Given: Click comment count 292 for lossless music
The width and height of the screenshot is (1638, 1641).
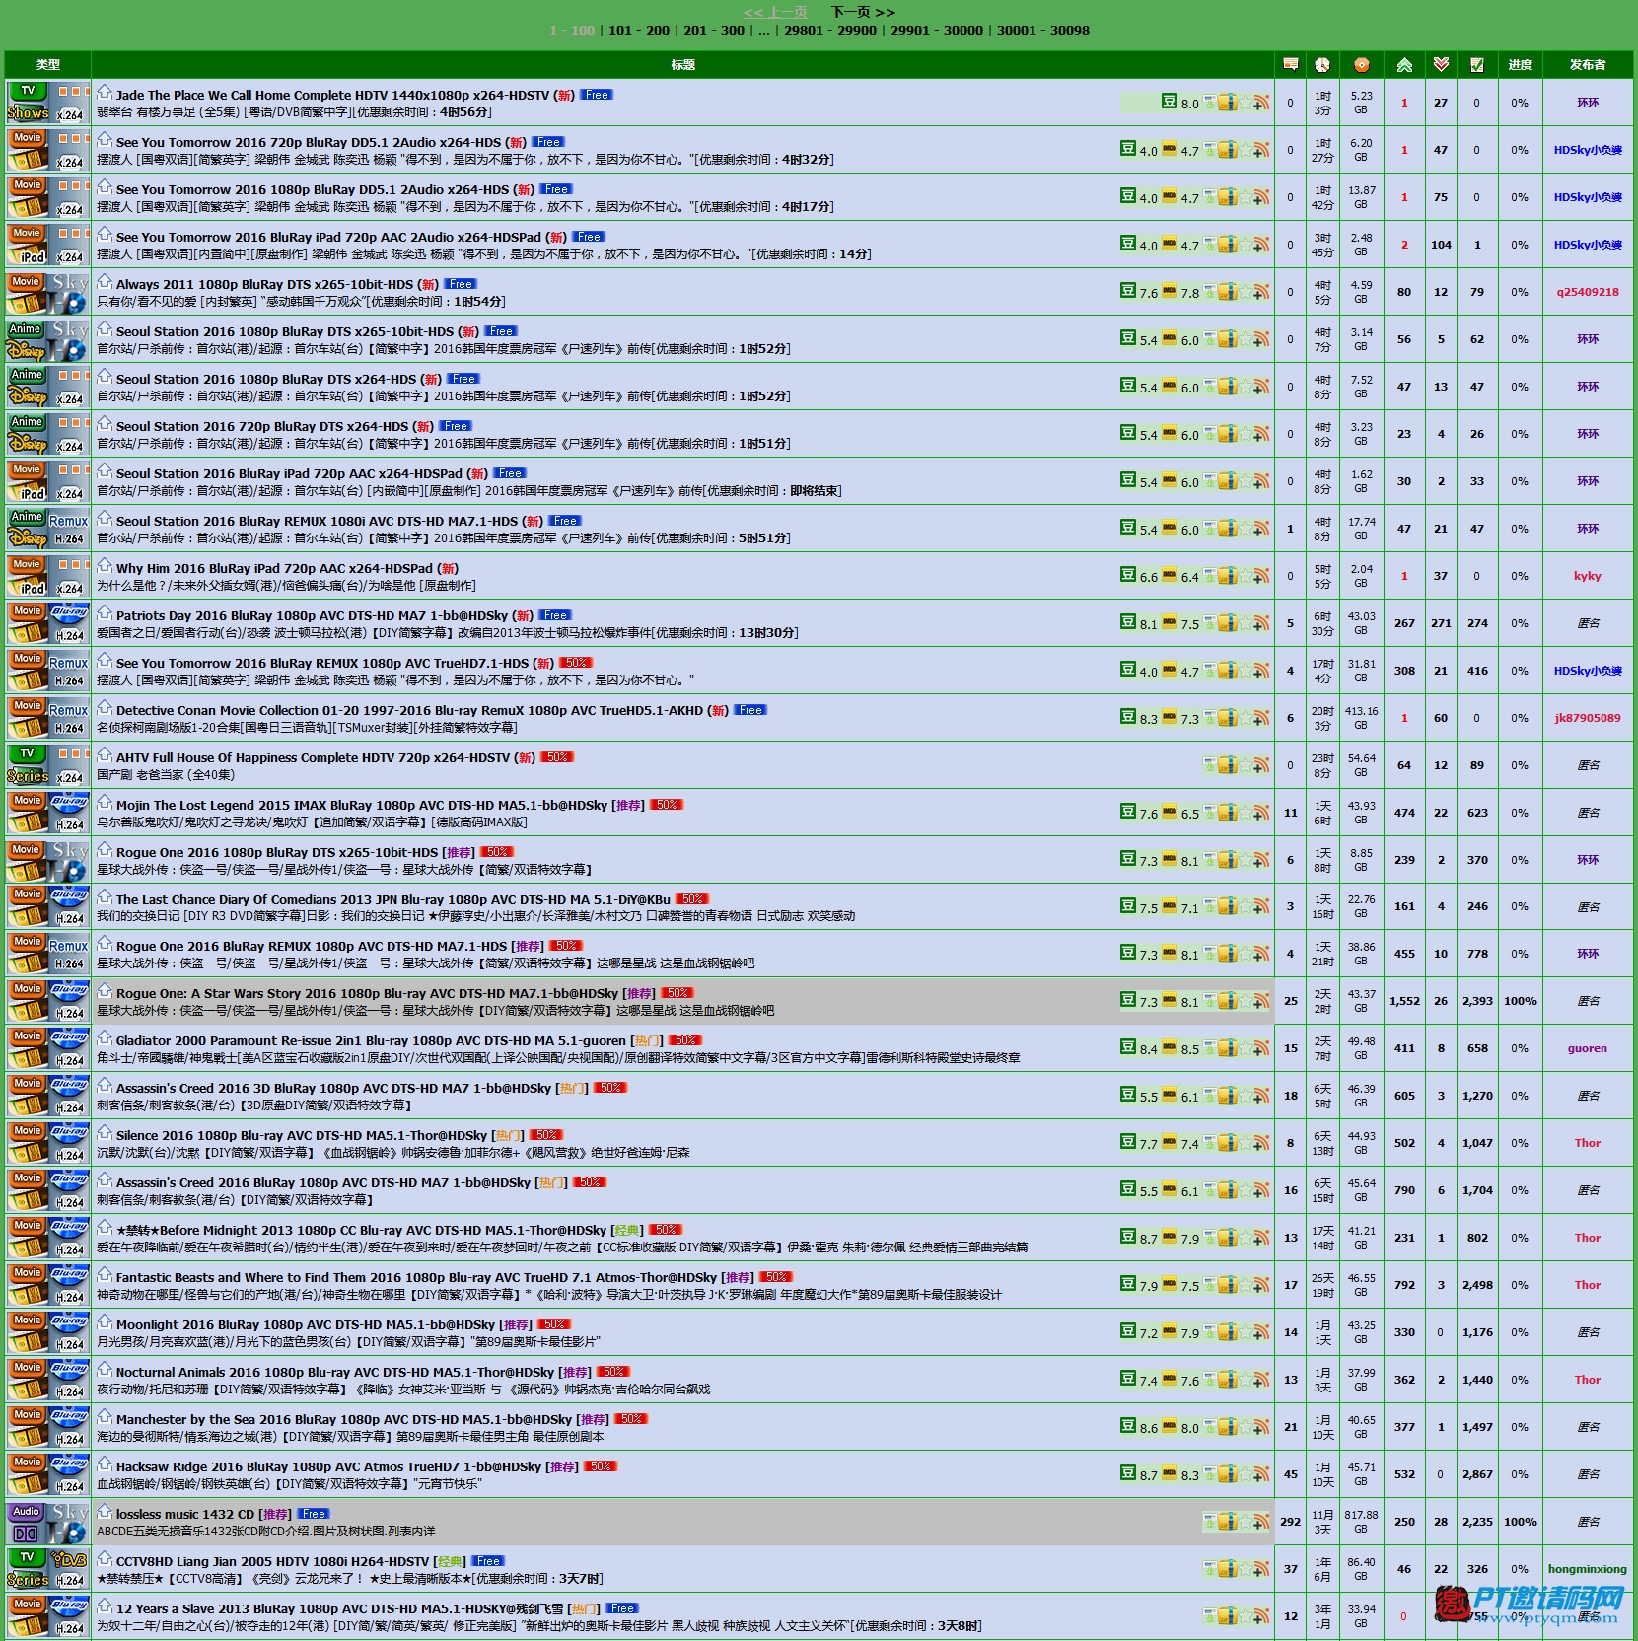Looking at the screenshot, I should click(1290, 1522).
